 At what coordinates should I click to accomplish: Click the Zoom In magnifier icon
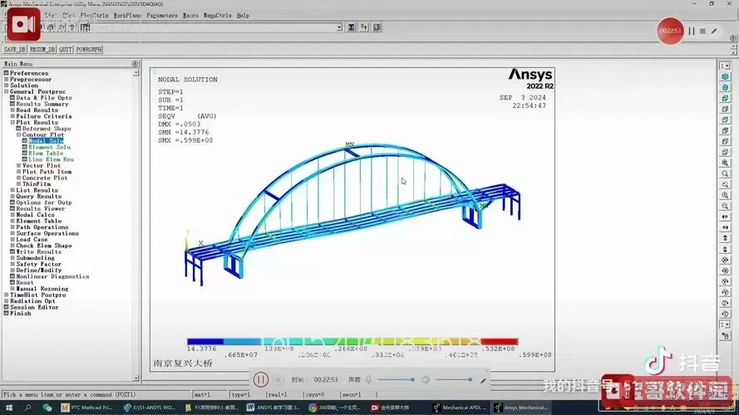(726, 195)
